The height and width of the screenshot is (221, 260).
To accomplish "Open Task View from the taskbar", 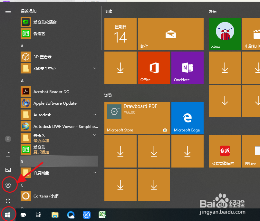I will click(x=38, y=215).
